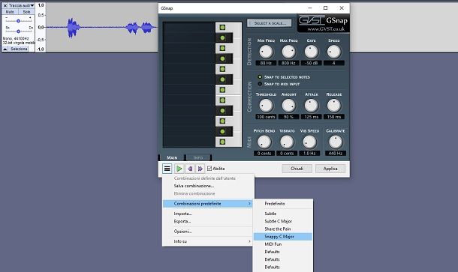Click the Release knob

[x=333, y=106]
